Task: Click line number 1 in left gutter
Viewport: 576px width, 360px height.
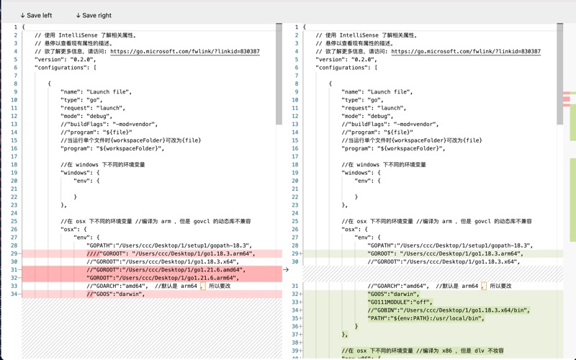Action: tap(14, 27)
